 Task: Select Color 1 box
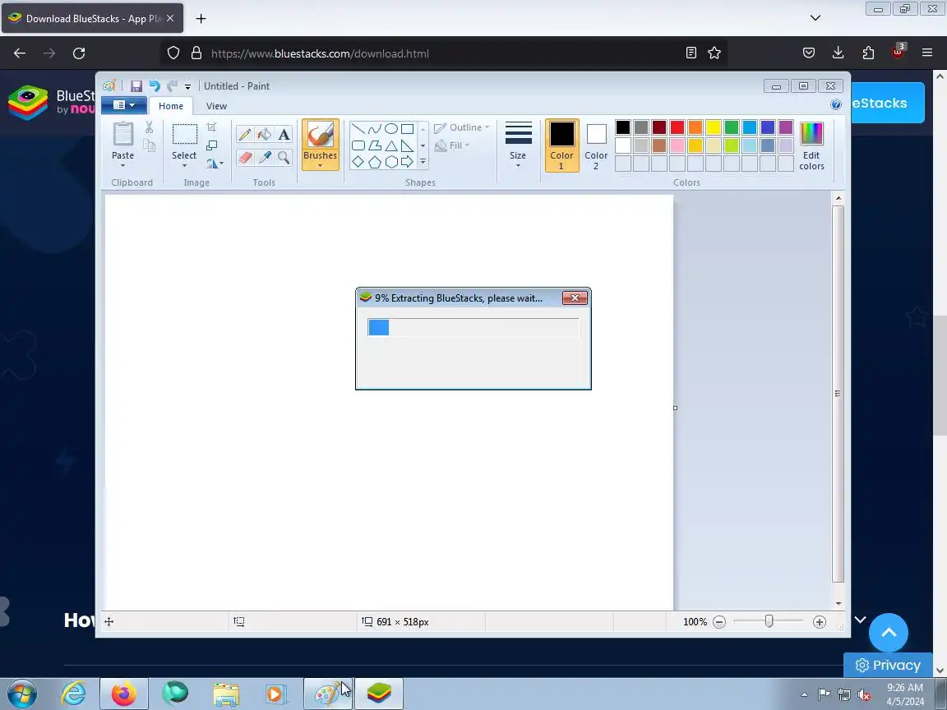coord(561,145)
